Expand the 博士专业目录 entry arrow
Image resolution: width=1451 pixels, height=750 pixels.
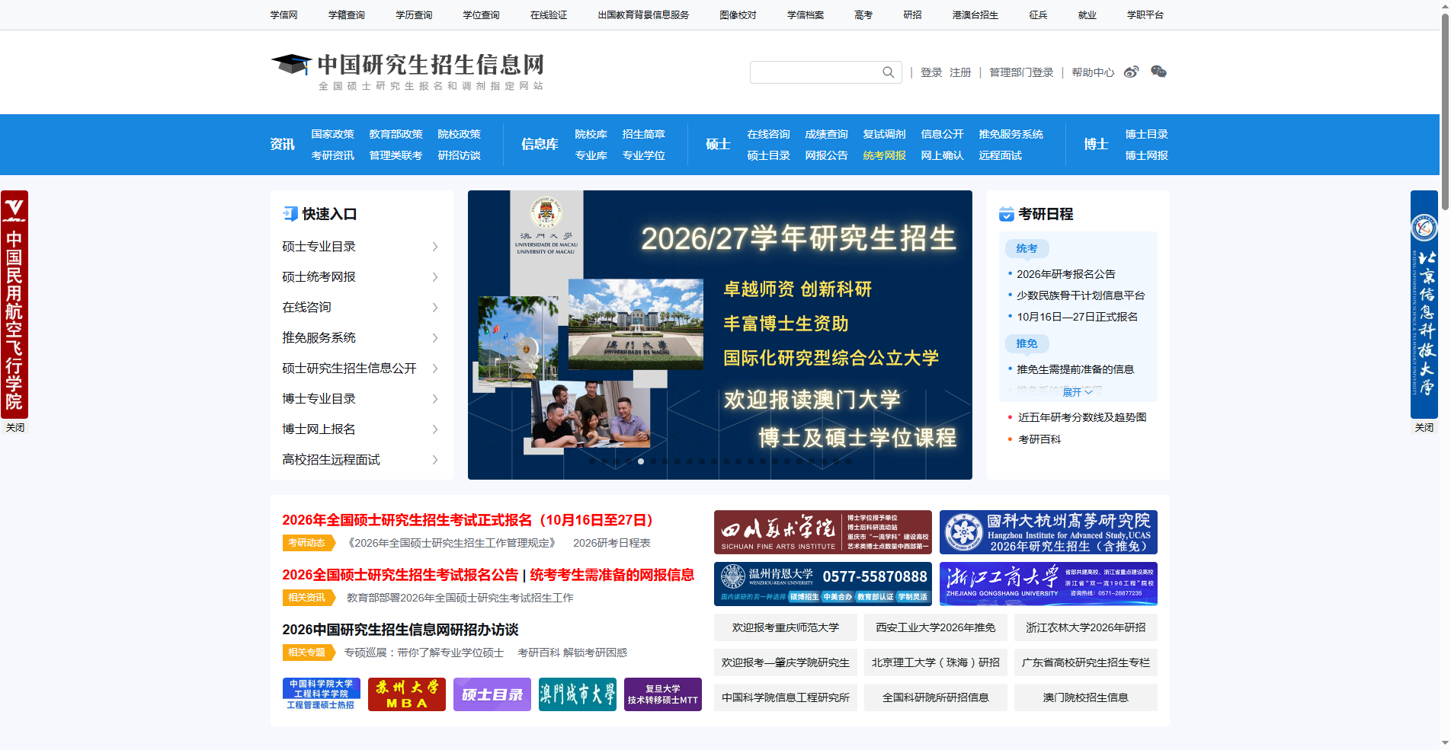click(434, 398)
